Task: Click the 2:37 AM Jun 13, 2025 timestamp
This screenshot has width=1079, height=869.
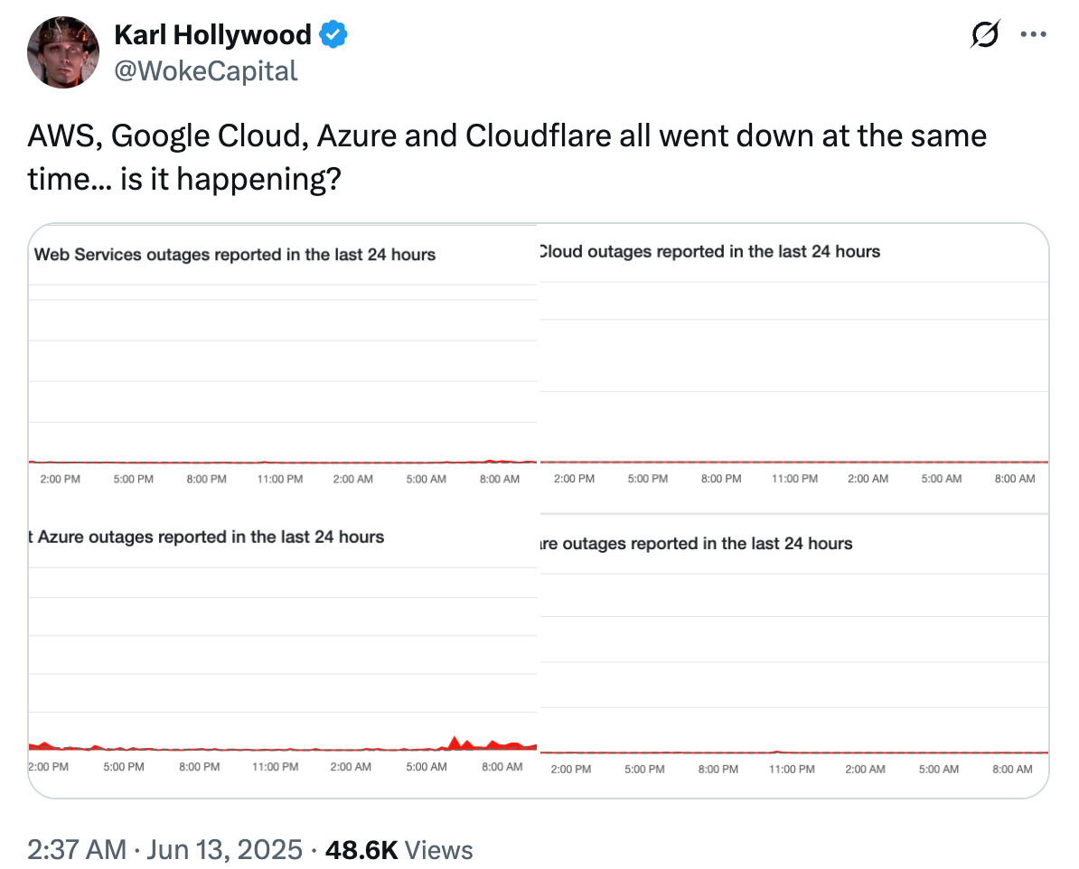Action: pyautogui.click(x=165, y=850)
